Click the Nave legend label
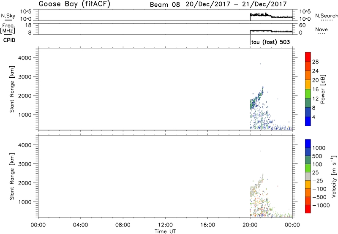Viewport: 338px width, 234px height. 322,29
